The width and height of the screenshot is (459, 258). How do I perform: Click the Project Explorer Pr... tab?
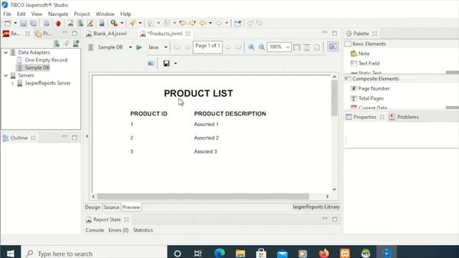pos(44,34)
